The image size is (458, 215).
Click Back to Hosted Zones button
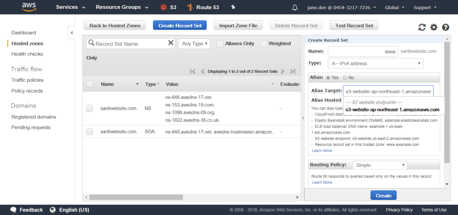[115, 25]
